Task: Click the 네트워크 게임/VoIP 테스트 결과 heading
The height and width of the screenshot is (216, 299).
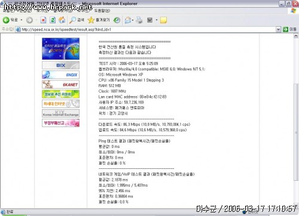Action: click(x=147, y=174)
